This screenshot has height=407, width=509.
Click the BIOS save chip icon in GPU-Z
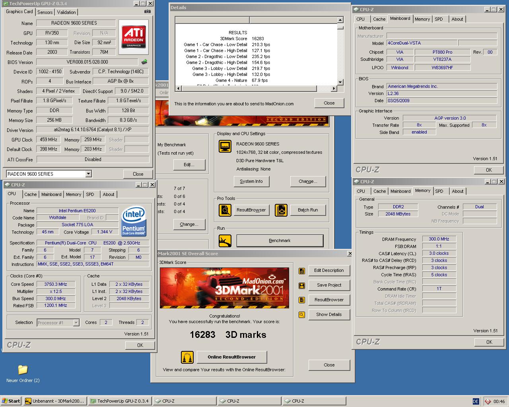pos(144,62)
